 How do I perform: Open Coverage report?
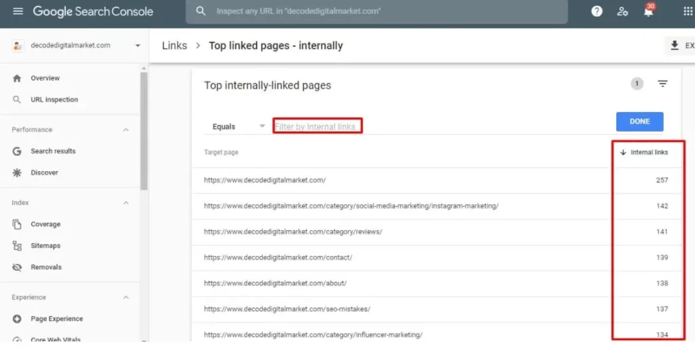pos(45,224)
